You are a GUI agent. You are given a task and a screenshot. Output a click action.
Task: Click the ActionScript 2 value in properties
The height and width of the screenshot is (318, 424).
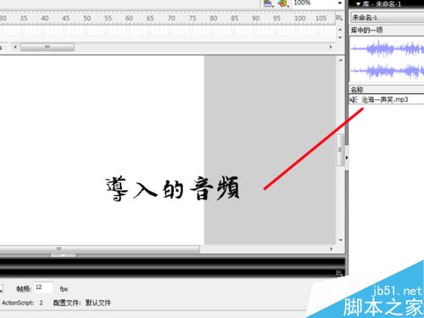[x=41, y=303]
